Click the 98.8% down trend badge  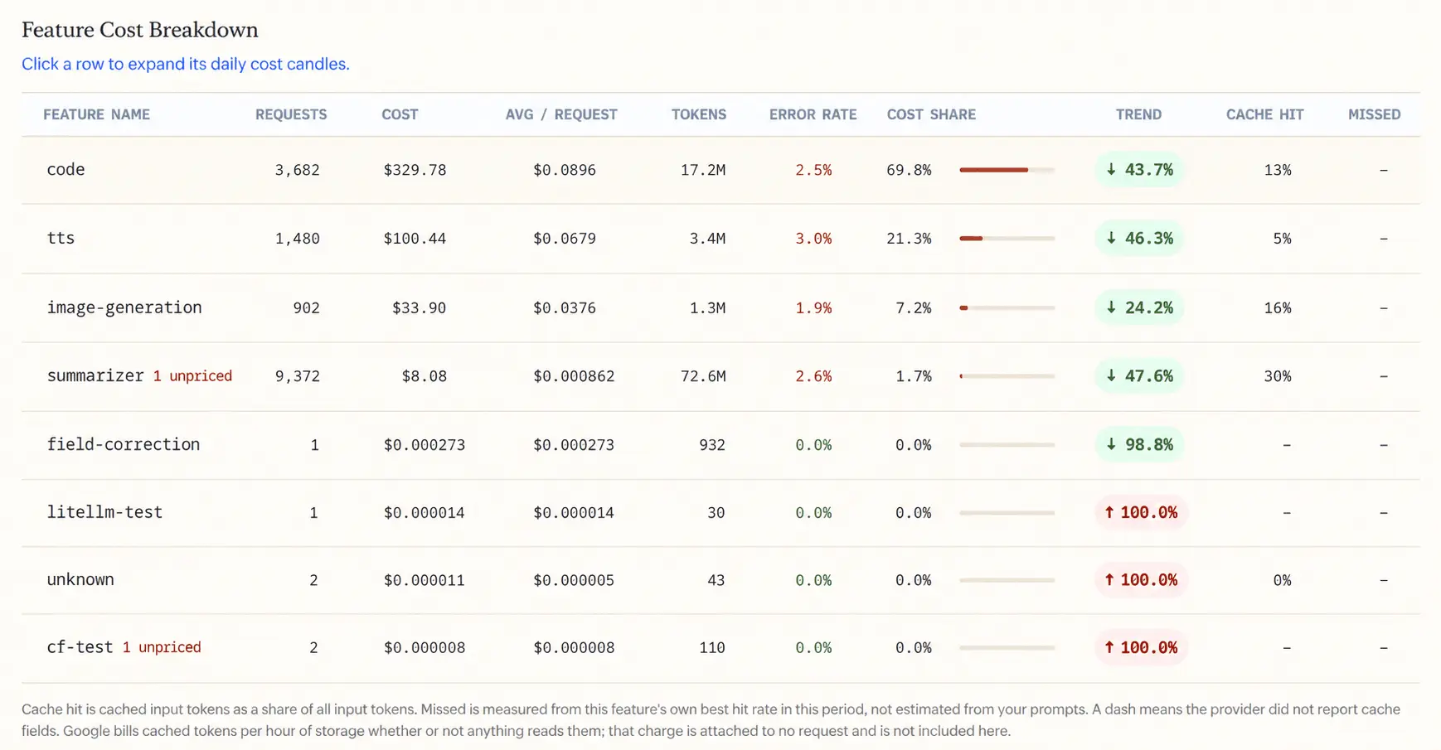click(1139, 445)
